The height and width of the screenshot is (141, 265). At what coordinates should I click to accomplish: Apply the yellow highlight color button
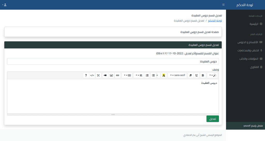164,75
